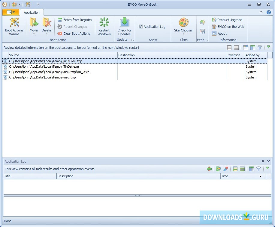Open the green triangle menu in boot actions toolbar

click(x=268, y=47)
